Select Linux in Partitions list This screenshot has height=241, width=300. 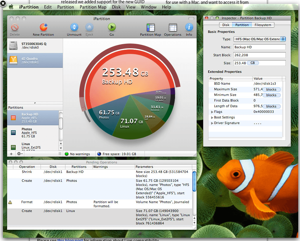(x=33, y=146)
